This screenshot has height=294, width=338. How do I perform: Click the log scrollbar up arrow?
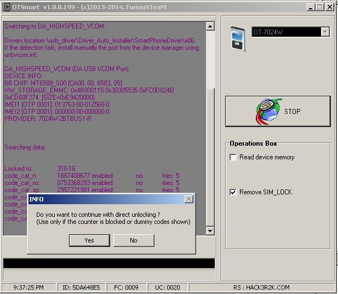coord(210,26)
